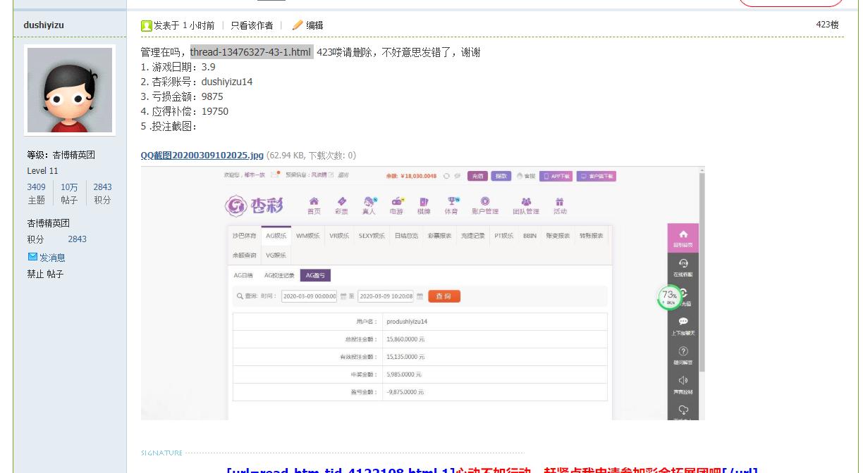
Task: Click 发消息 to send message
Action: pyautogui.click(x=52, y=258)
